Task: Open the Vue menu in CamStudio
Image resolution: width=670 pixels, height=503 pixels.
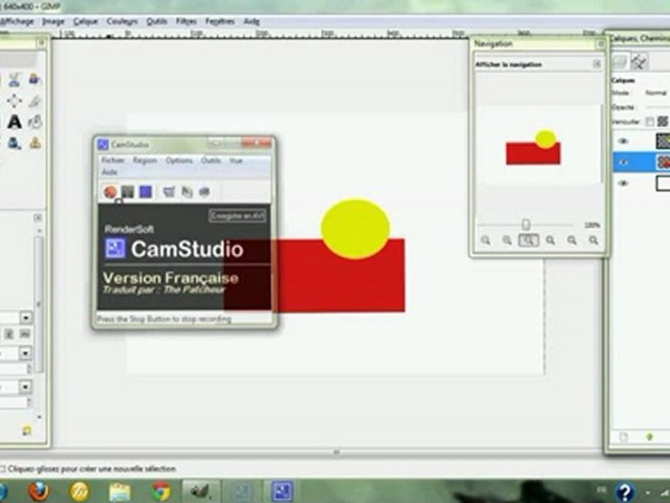Action: point(236,161)
